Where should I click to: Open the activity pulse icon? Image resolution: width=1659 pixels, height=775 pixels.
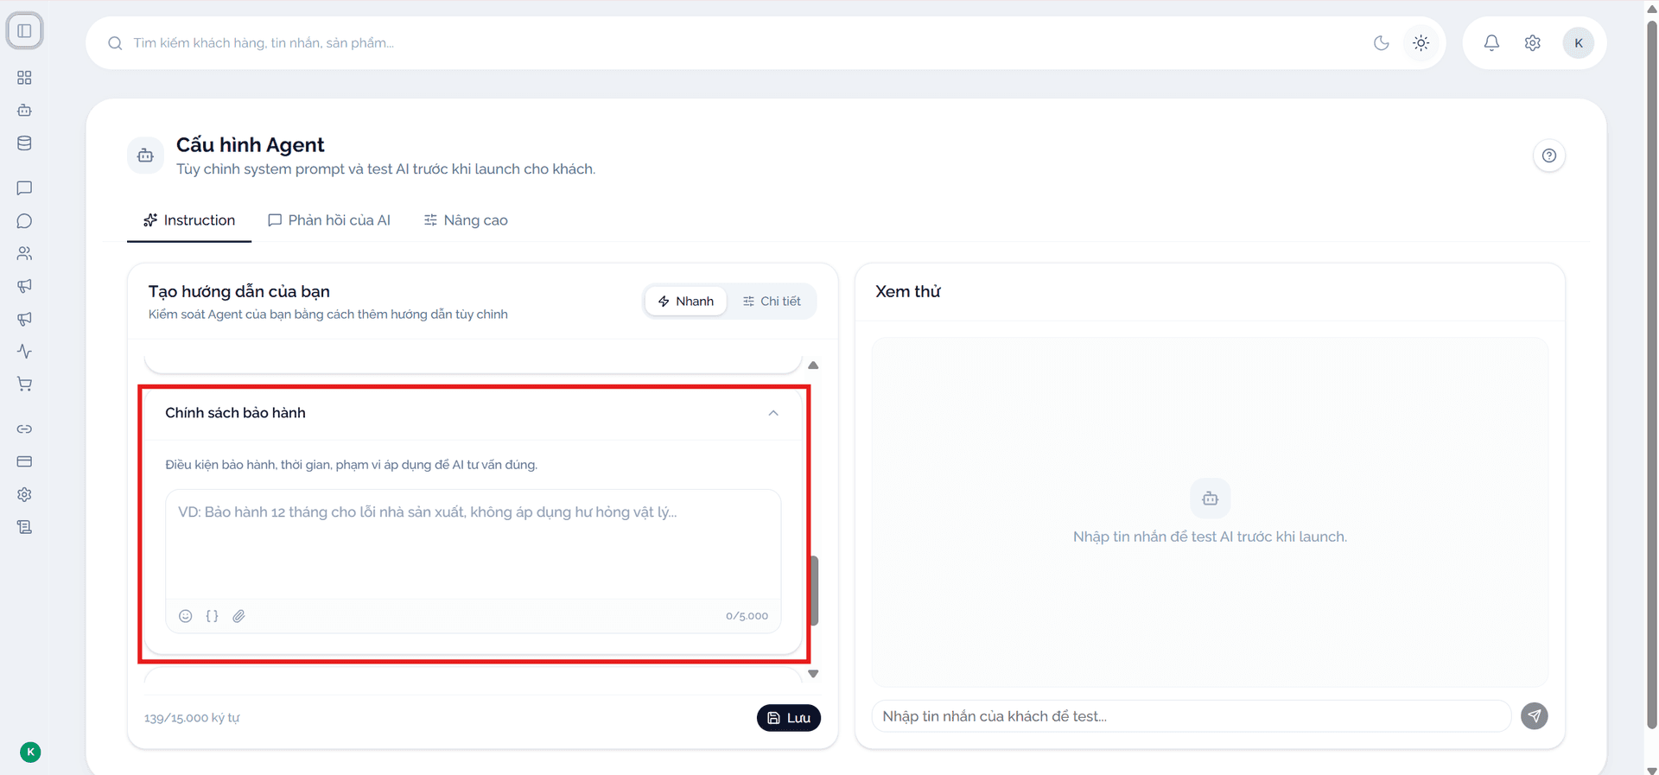[24, 352]
